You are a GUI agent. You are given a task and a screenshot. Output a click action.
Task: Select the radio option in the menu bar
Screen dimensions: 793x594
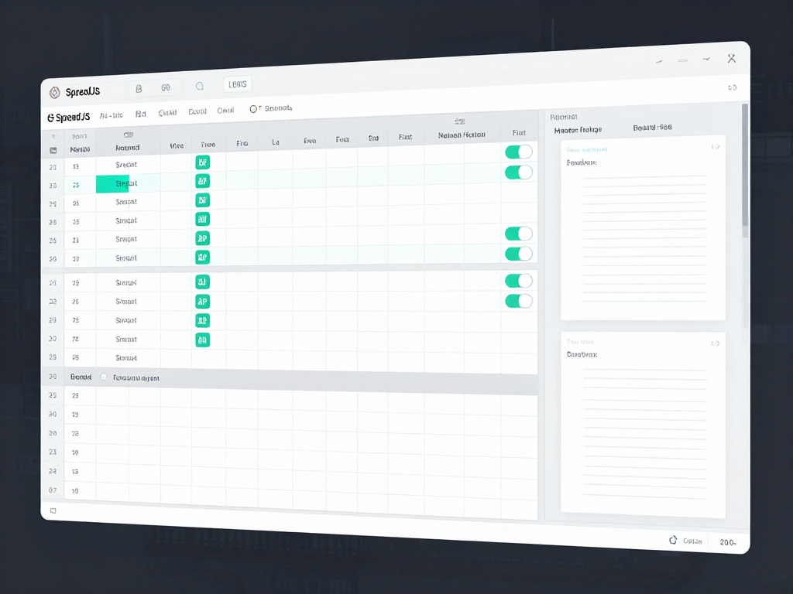[253, 110]
